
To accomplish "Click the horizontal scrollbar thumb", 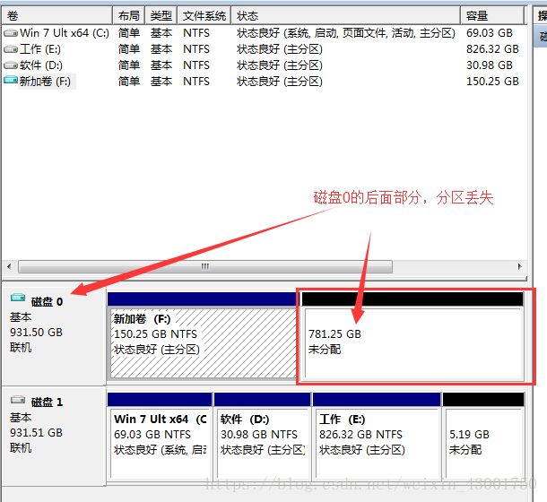I will [x=205, y=266].
